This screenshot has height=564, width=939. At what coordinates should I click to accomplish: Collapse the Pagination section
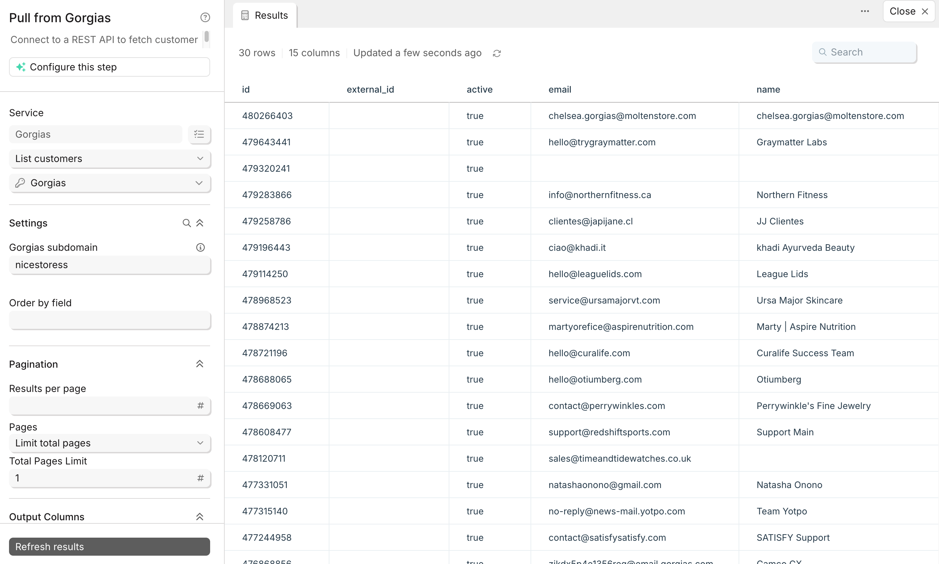tap(200, 364)
